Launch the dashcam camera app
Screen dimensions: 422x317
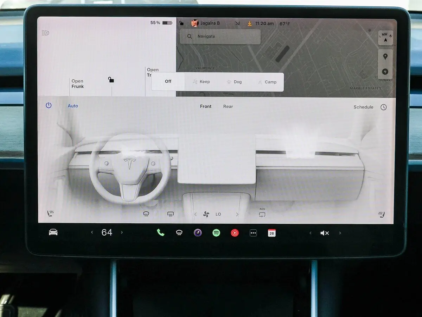tap(198, 233)
